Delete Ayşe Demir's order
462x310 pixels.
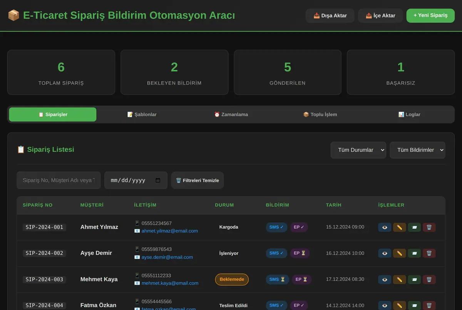point(429,253)
